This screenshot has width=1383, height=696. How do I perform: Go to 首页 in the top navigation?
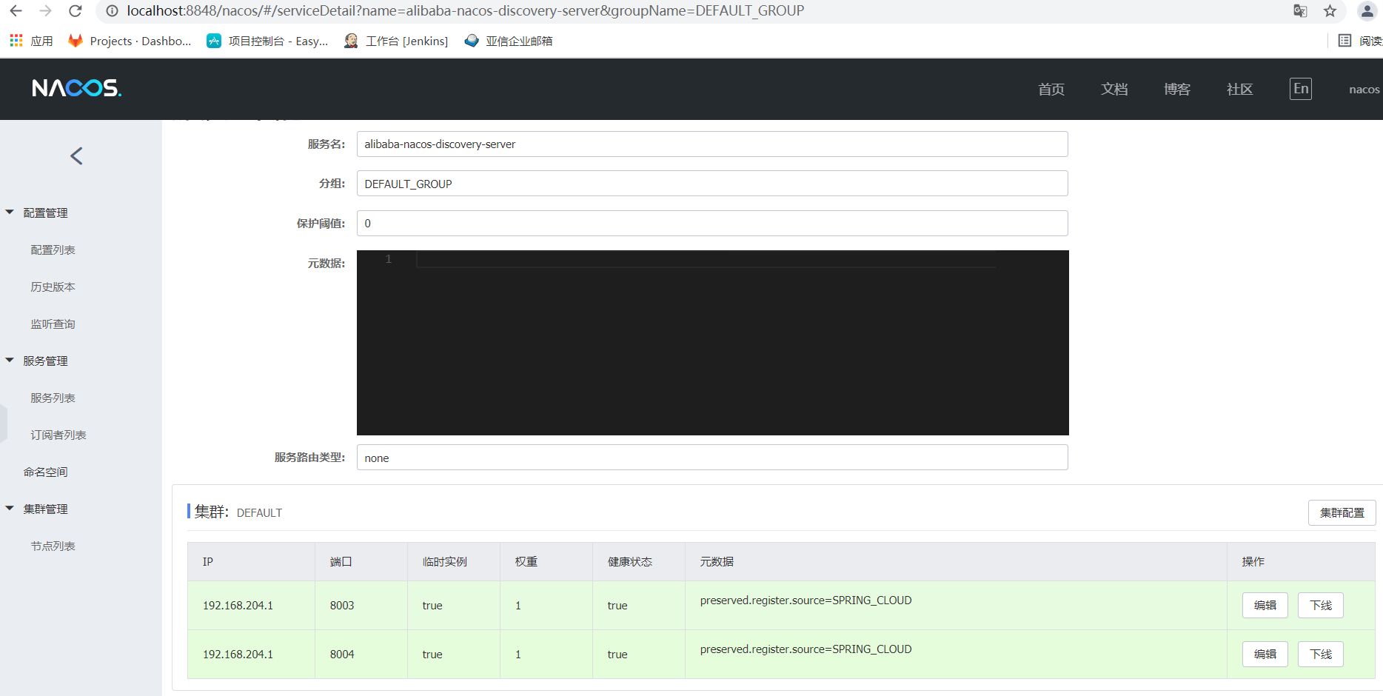click(x=1051, y=89)
